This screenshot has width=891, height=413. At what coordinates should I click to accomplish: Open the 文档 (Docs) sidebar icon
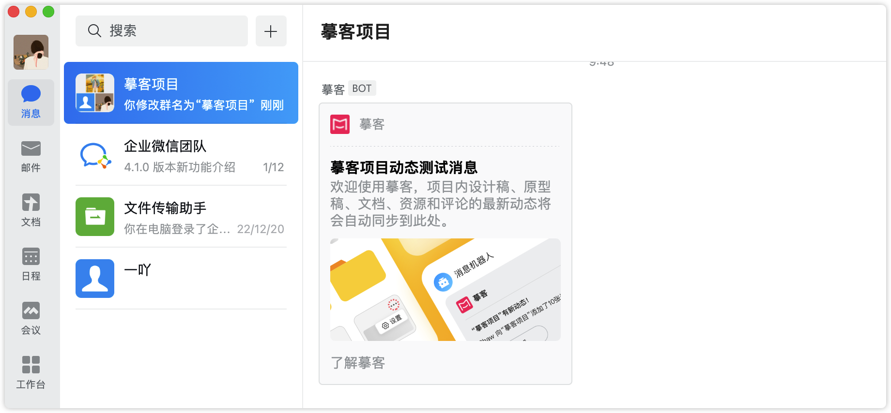31,210
